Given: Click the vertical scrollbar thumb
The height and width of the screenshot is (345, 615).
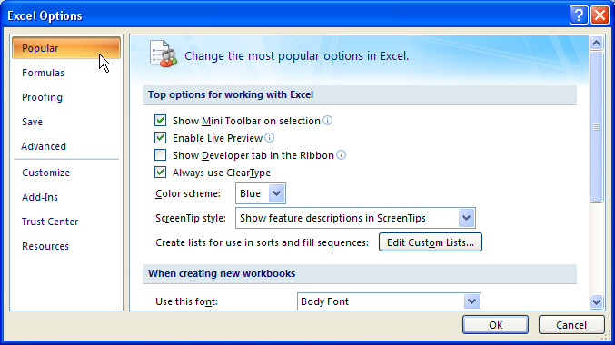Looking at the screenshot, I should coord(596,127).
